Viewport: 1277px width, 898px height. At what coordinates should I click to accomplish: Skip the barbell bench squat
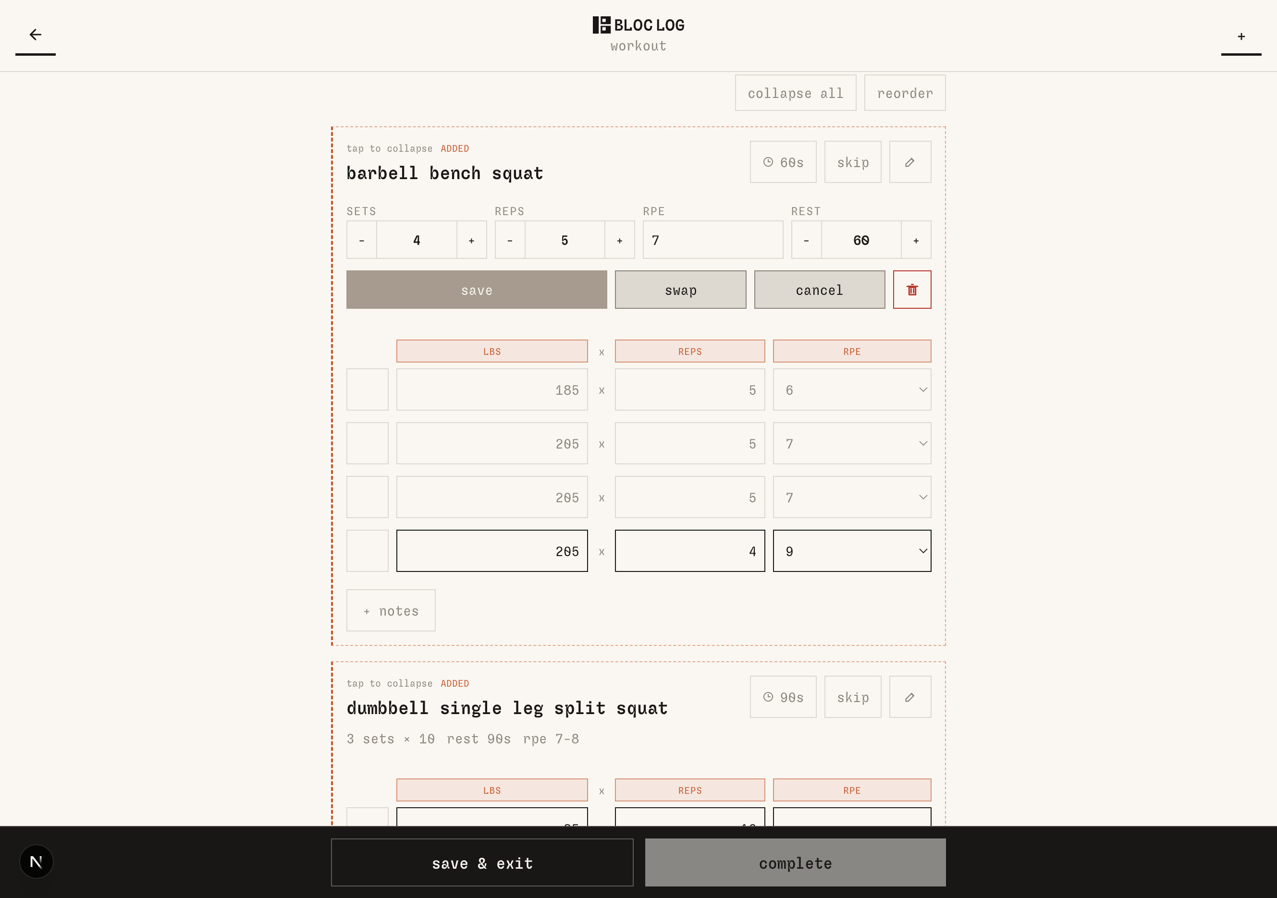853,162
